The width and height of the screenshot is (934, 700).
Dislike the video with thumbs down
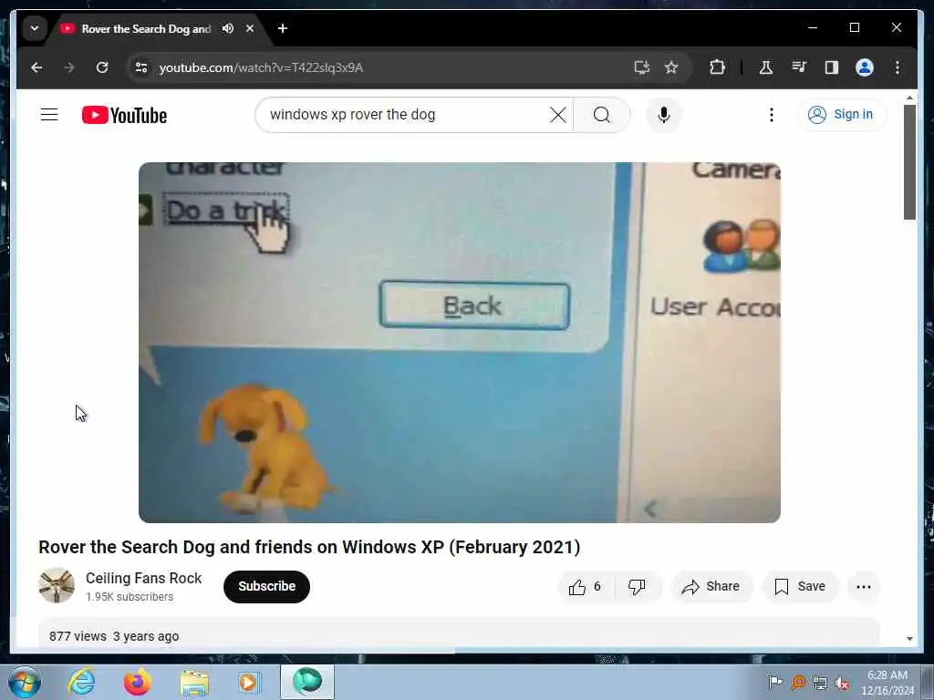638,587
